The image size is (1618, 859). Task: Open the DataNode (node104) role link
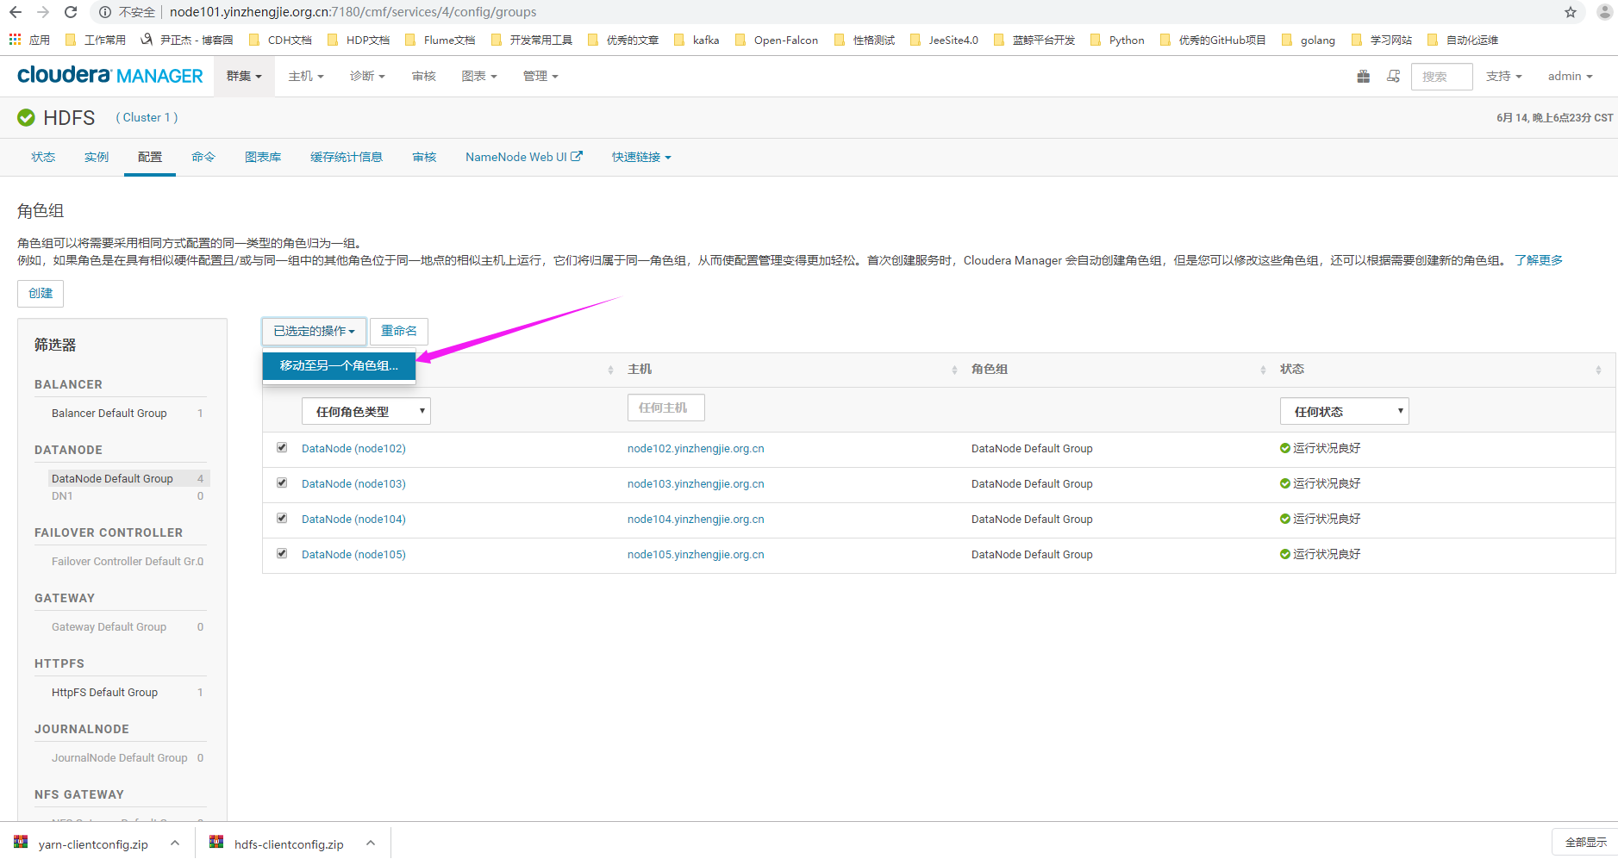[353, 519]
